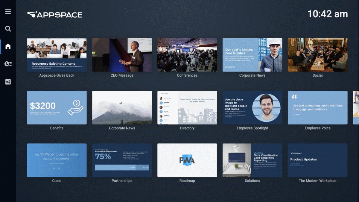The width and height of the screenshot is (359, 202).
Task: Open the 'Ok Webex' Cisco thumbnail
Action: pos(57,160)
